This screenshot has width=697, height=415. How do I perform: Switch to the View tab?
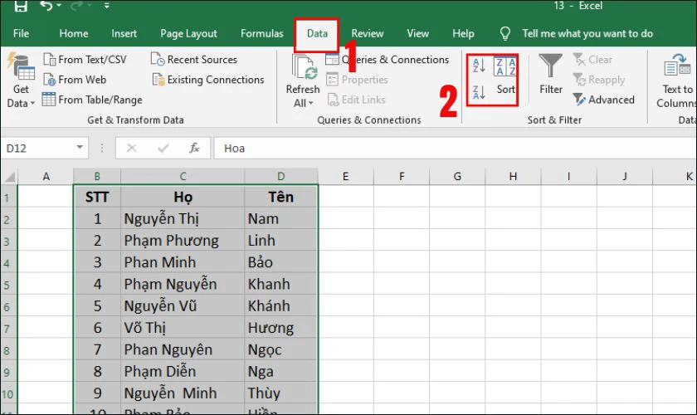click(417, 33)
